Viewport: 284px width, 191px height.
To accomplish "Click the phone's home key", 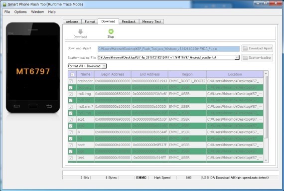I will tap(33, 106).
